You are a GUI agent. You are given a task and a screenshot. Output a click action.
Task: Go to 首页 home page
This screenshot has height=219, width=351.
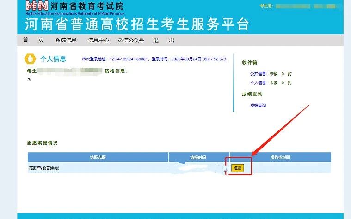click(x=33, y=40)
